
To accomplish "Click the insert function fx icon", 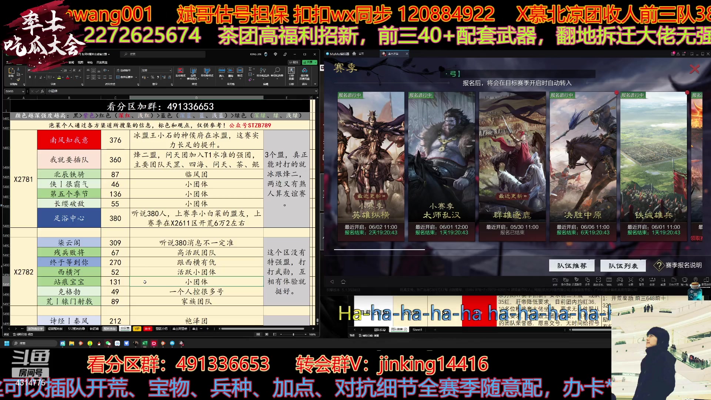I will pyautogui.click(x=42, y=91).
